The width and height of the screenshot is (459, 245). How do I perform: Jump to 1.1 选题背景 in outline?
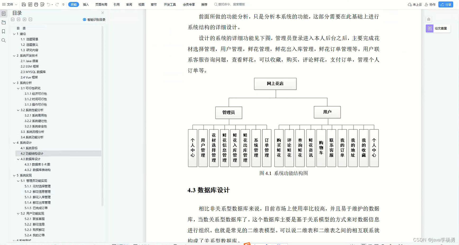[x=29, y=39]
